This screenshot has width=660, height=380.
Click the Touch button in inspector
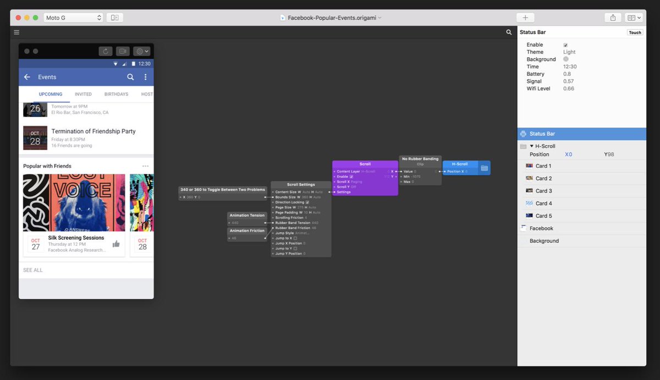tap(635, 32)
